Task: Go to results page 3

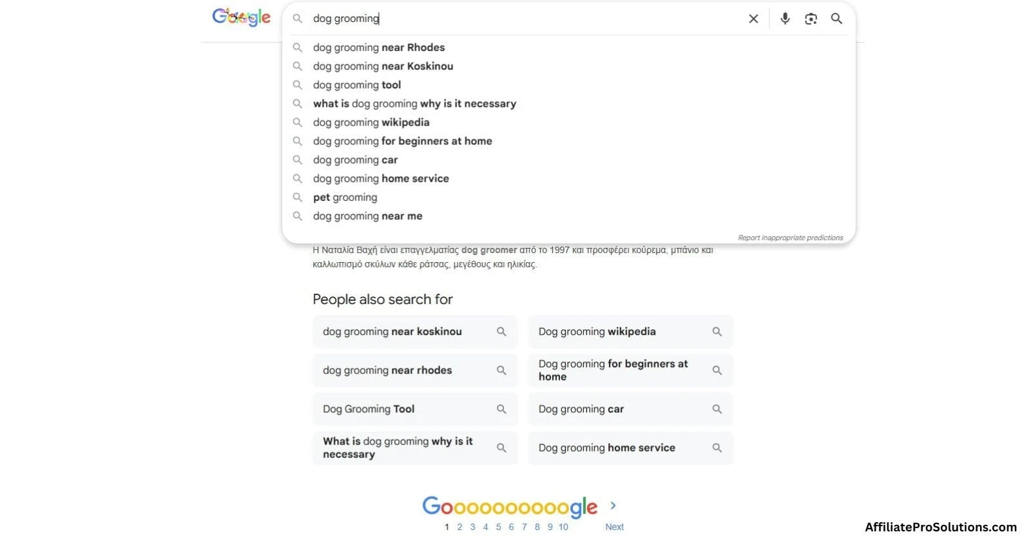Action: (x=472, y=526)
